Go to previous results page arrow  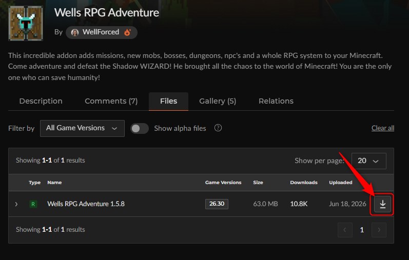345,230
